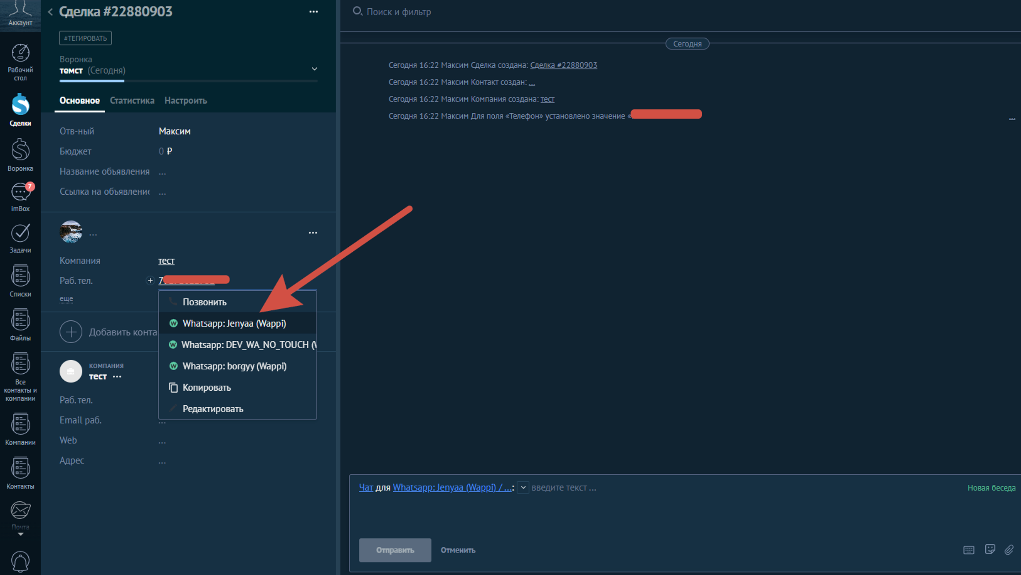Image resolution: width=1021 pixels, height=575 pixels.
Task: Open the Задачи tasks icon
Action: 20,238
